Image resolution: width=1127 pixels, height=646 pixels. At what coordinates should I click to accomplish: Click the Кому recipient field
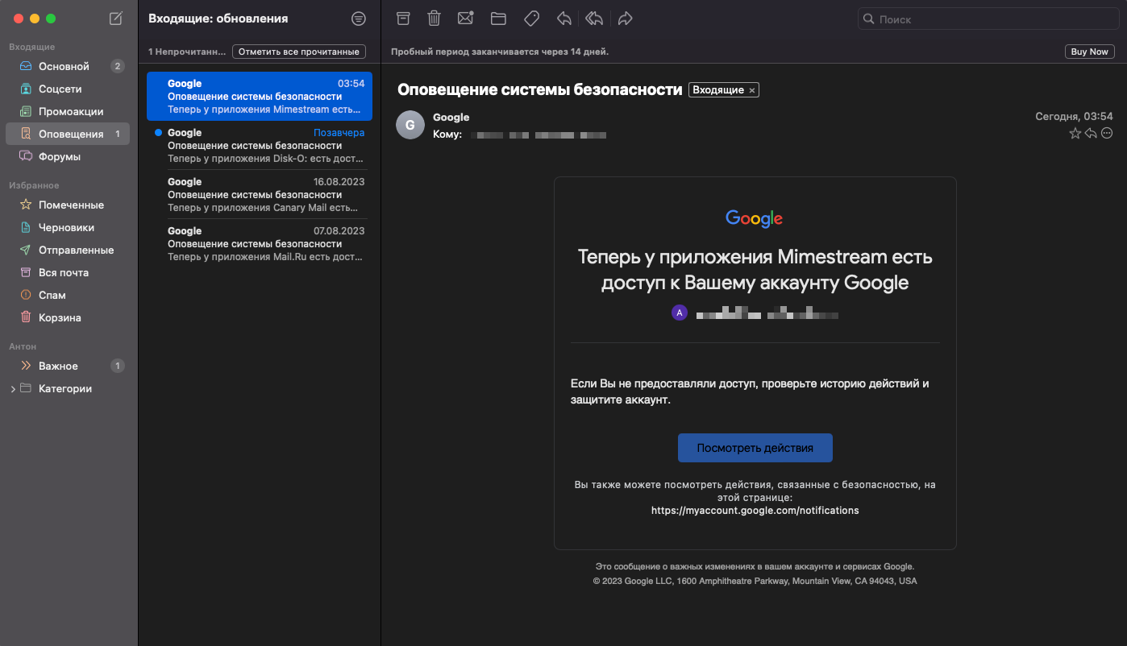[520, 135]
